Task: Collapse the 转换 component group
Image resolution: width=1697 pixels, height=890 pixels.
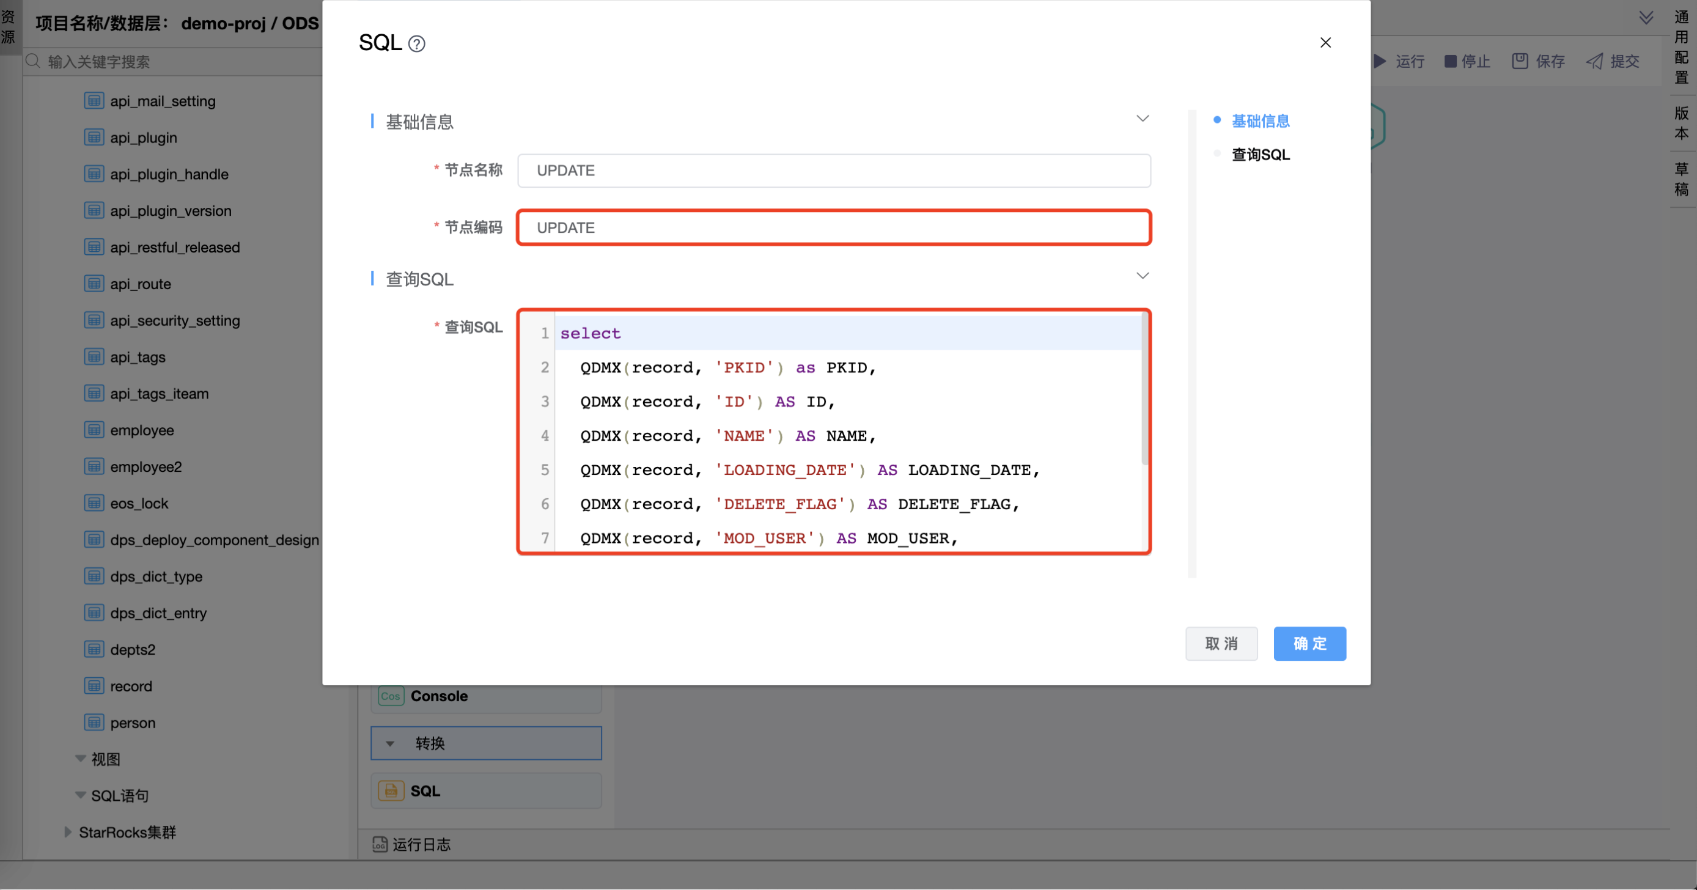Action: click(x=390, y=743)
